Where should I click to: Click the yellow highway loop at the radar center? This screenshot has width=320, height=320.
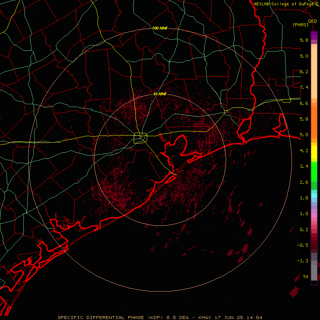coord(140,138)
